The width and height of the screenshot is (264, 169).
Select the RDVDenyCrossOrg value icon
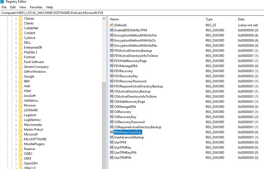click(x=111, y=132)
